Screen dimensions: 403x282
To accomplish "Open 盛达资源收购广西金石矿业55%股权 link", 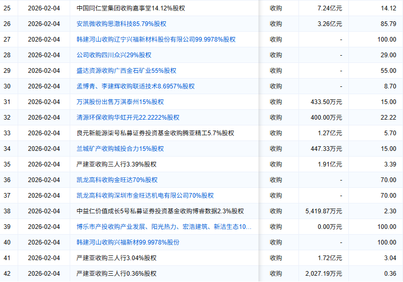I will [126, 71].
